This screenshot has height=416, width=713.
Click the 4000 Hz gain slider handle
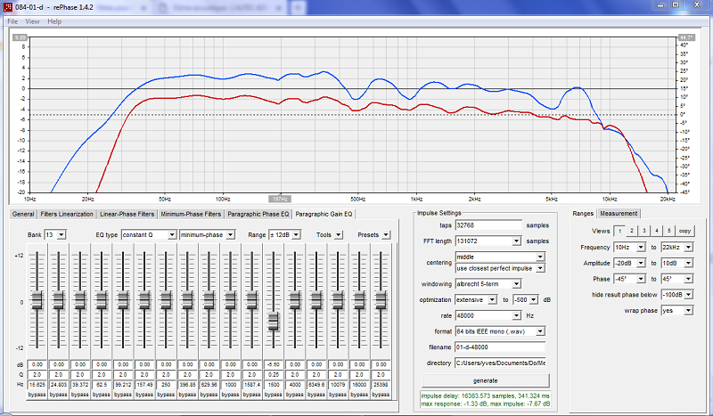(295, 300)
